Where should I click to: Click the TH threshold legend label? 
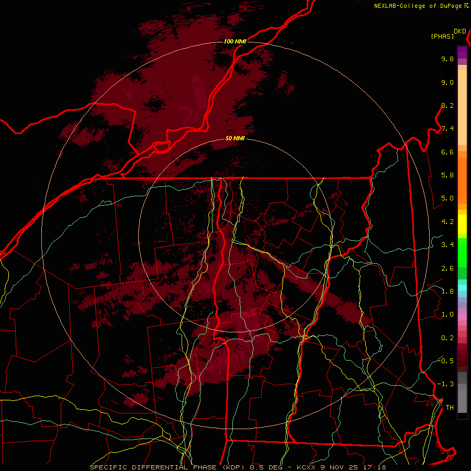click(450, 407)
